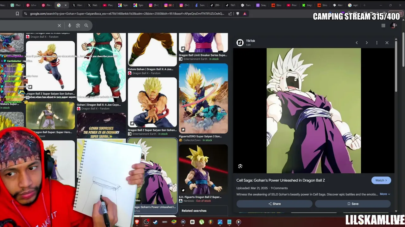This screenshot has height=227, width=405.
Task: Open the TikTok source logo in preview panel
Action: pos(240,43)
